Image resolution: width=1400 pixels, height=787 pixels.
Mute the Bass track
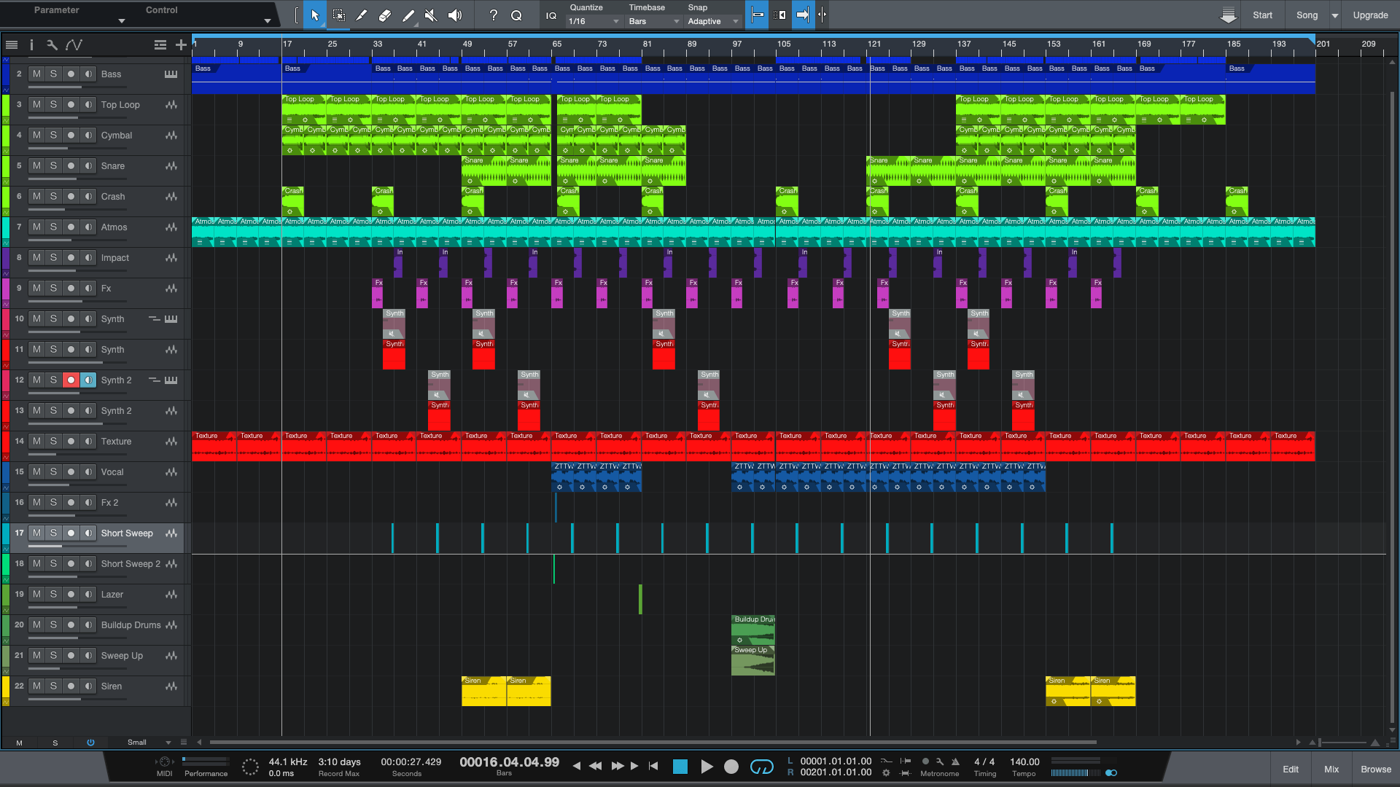point(36,74)
